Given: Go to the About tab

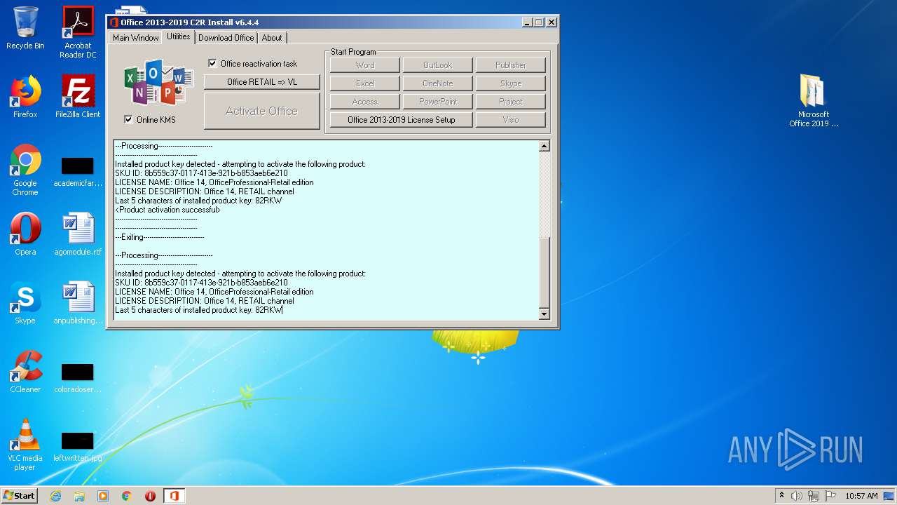Looking at the screenshot, I should [x=272, y=38].
